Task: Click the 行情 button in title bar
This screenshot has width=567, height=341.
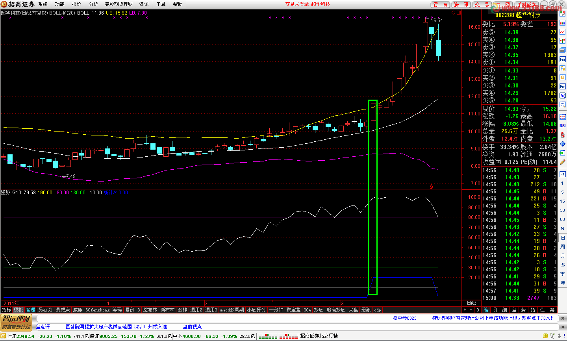Action: coord(441,5)
